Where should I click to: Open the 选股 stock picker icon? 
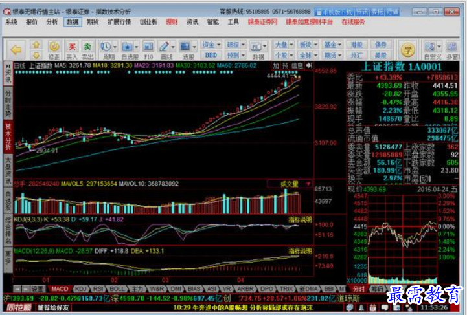(x=185, y=47)
